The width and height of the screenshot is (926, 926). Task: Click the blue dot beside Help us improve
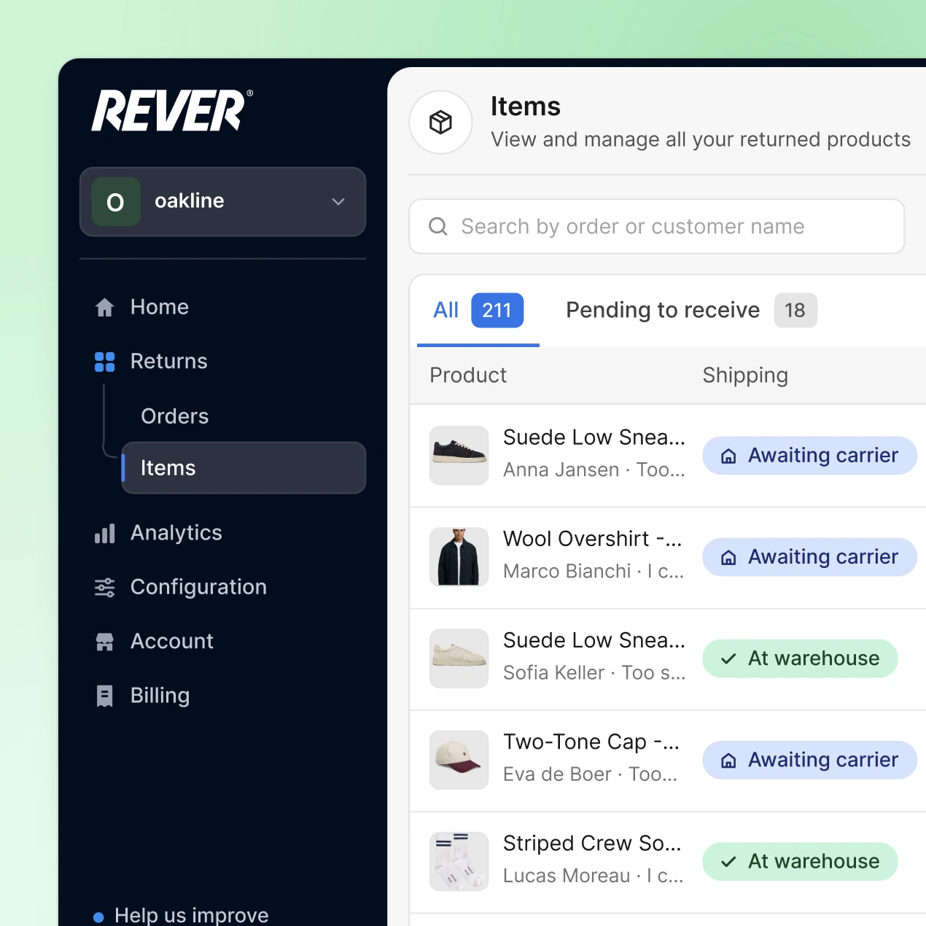click(x=98, y=918)
